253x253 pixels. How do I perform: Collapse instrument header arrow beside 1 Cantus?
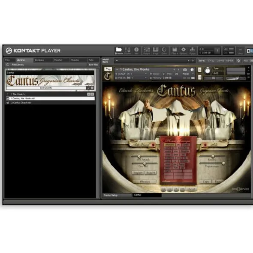click(x=117, y=69)
